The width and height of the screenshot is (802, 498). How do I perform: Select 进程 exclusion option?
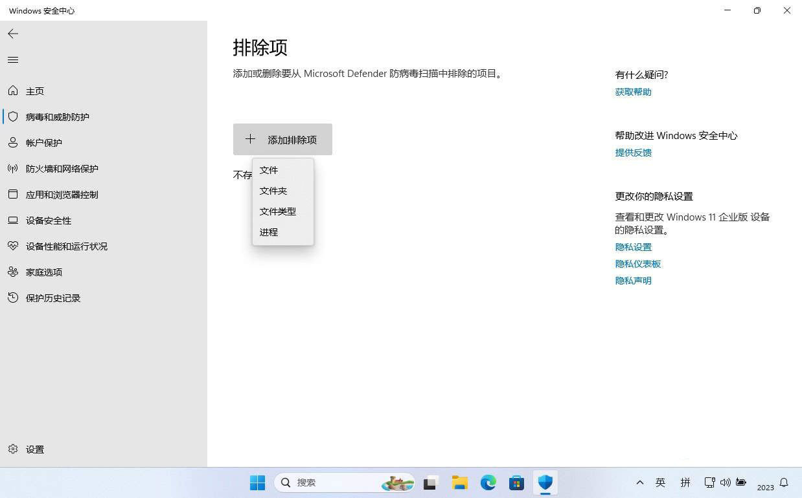click(269, 232)
